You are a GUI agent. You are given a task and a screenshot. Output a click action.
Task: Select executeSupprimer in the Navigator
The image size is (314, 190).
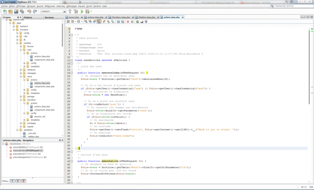coord(30,157)
